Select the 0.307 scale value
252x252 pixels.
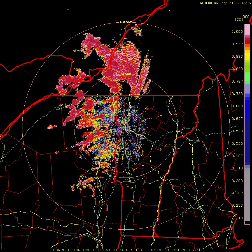coord(237,193)
